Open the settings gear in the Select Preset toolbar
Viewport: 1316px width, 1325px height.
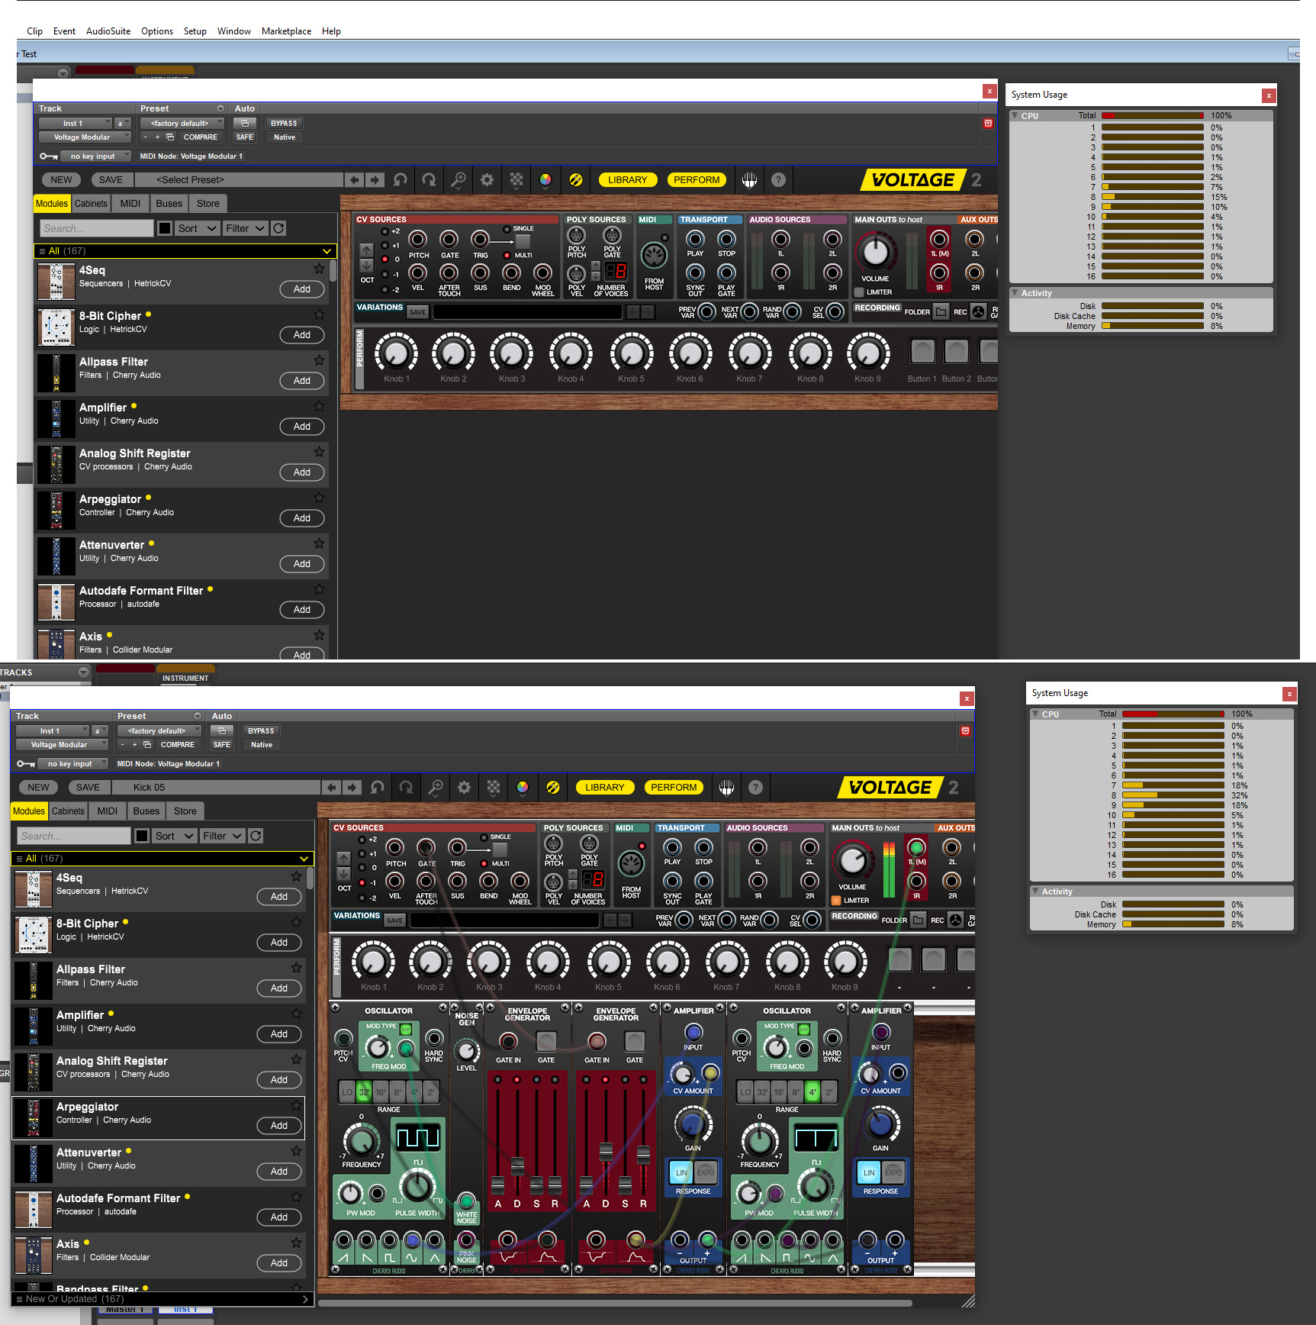487,179
